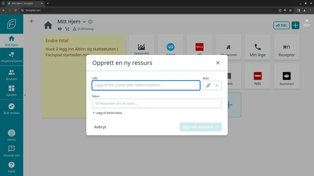This screenshot has width=314, height=176.
Task: Expand Legg til beskrivelse
Action: (x=107, y=113)
